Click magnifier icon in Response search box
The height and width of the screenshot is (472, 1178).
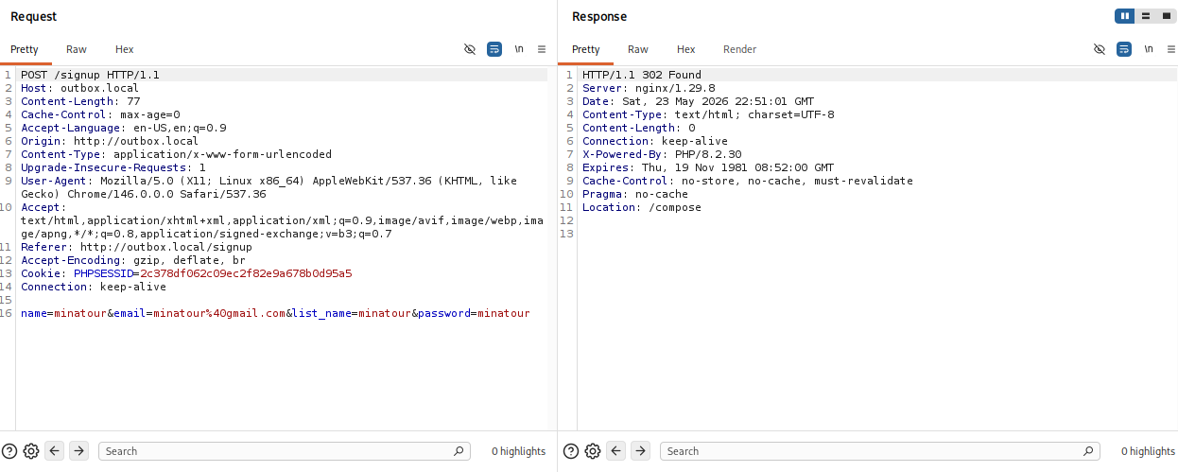tap(1088, 451)
